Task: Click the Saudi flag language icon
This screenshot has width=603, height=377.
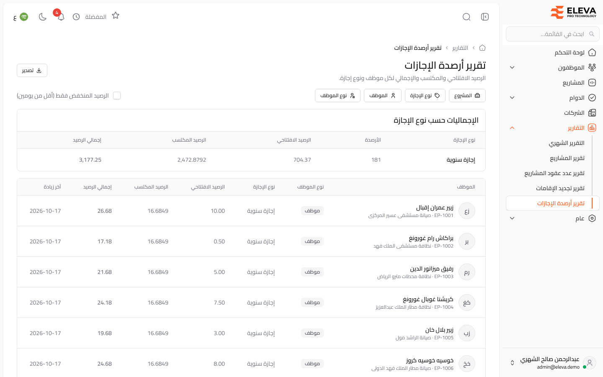Action: click(x=24, y=17)
